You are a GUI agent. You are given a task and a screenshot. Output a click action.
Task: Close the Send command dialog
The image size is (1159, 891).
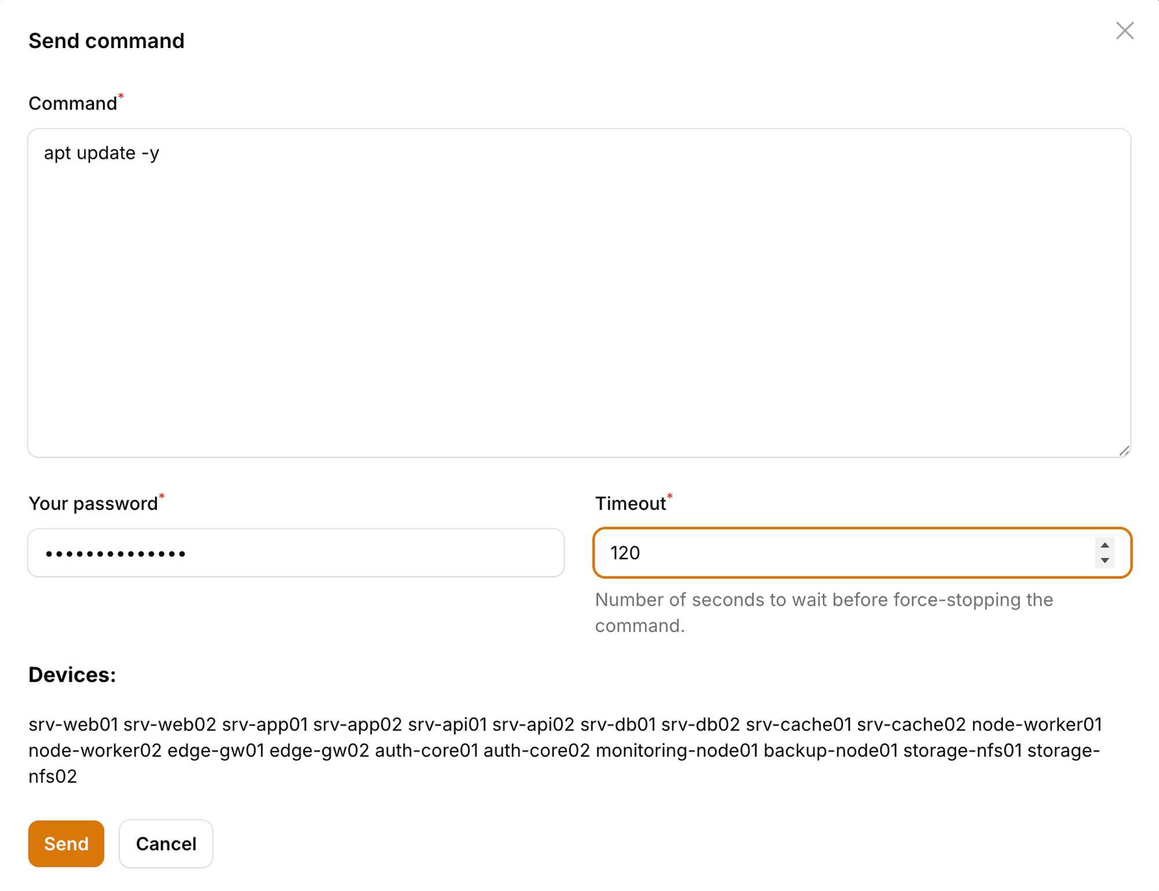click(x=1124, y=31)
